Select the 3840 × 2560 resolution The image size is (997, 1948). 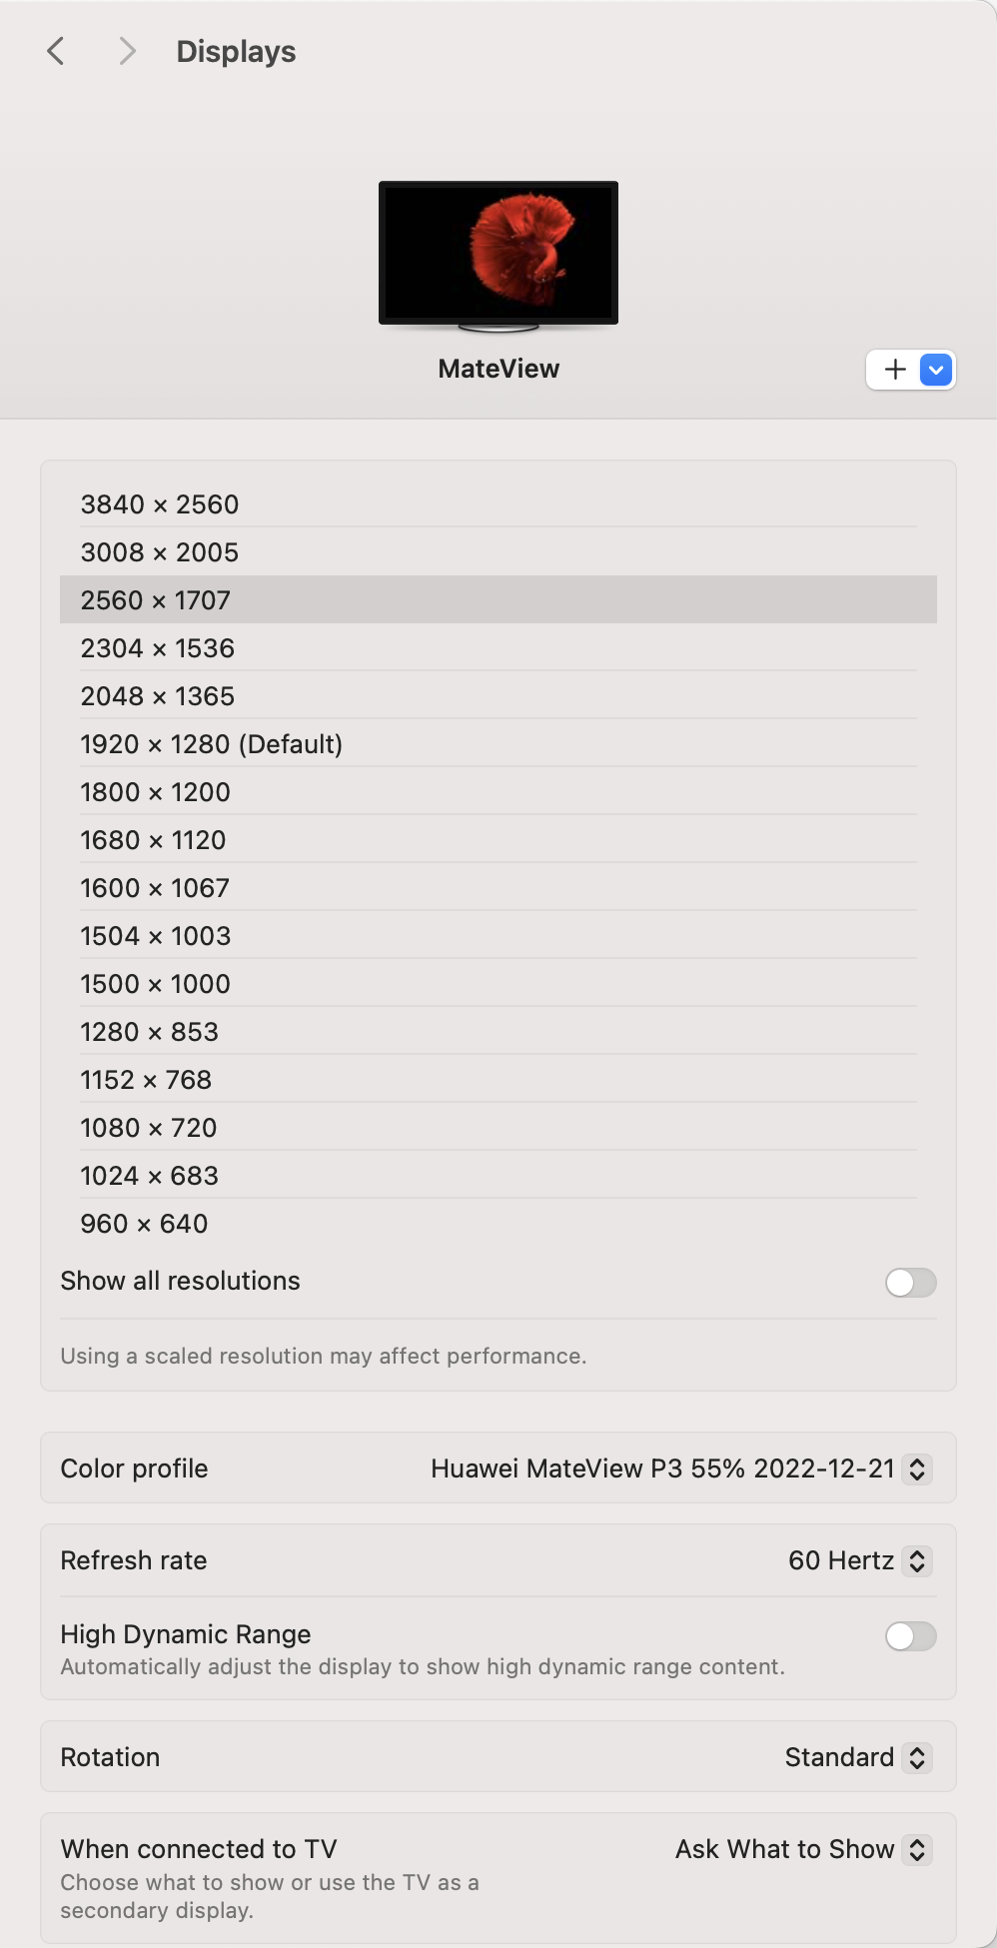pos(160,504)
